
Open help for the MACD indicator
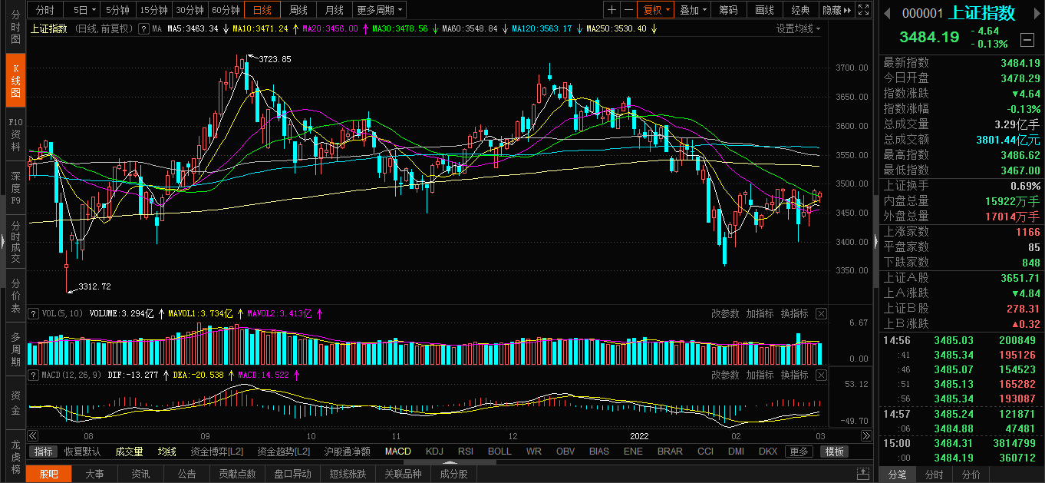coord(32,375)
